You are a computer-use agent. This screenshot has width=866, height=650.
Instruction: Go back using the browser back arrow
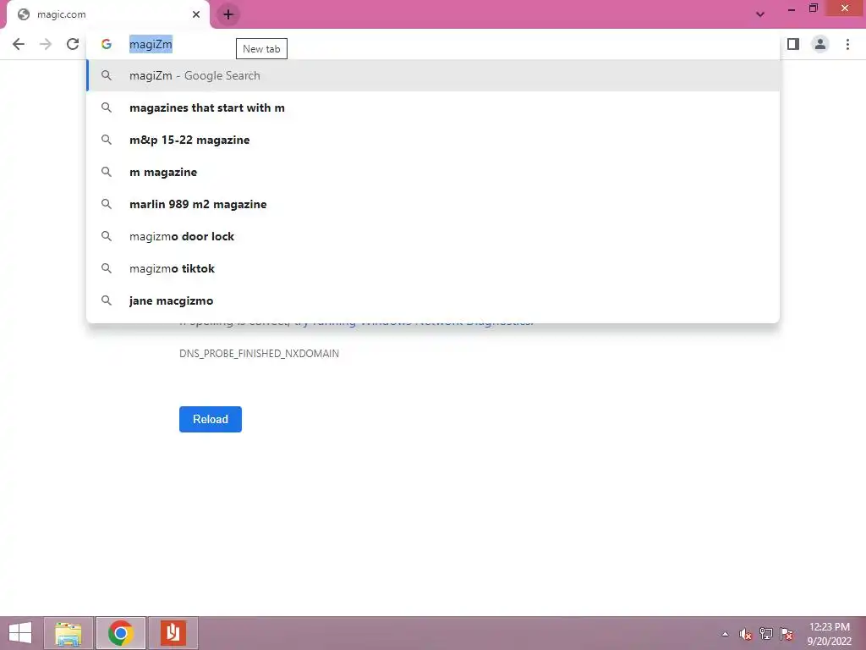point(19,44)
